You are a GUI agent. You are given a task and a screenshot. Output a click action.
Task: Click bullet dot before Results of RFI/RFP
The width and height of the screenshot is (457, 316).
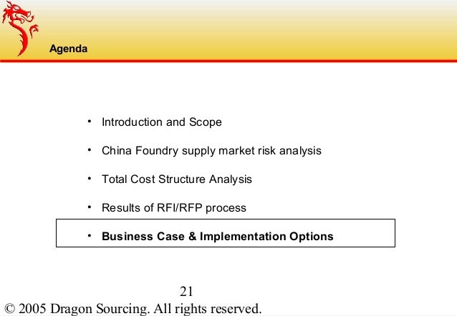pos(90,207)
